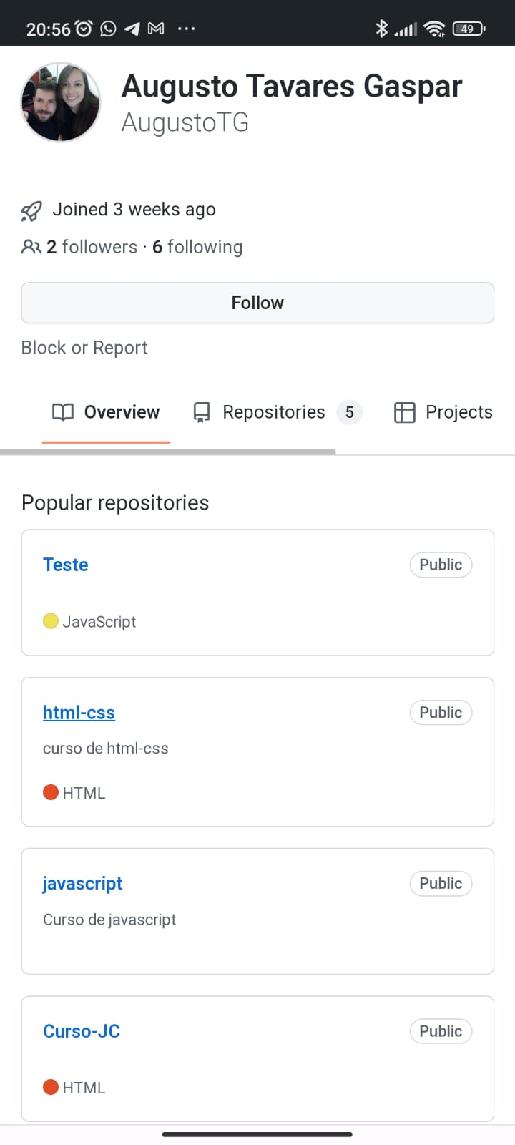
Task: Tap the Bluetooth status icon
Action: point(382,29)
